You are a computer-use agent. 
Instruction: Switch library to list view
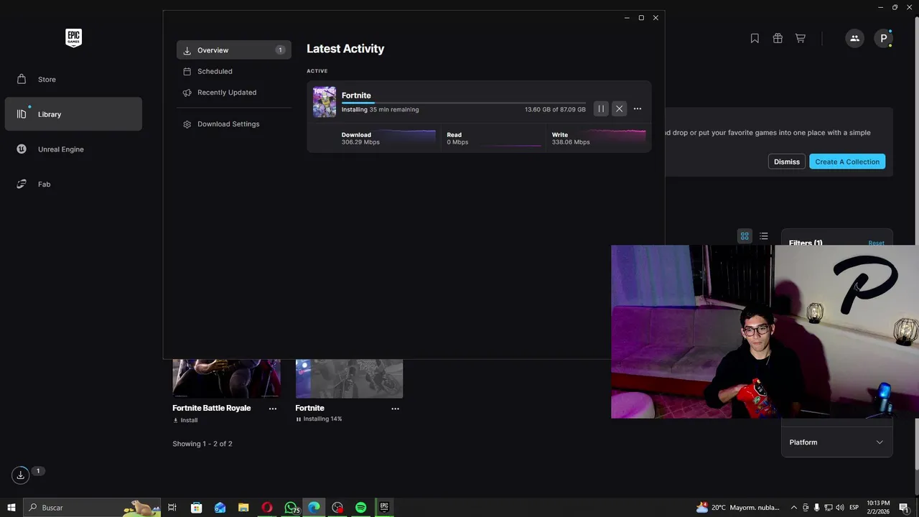[x=764, y=236]
